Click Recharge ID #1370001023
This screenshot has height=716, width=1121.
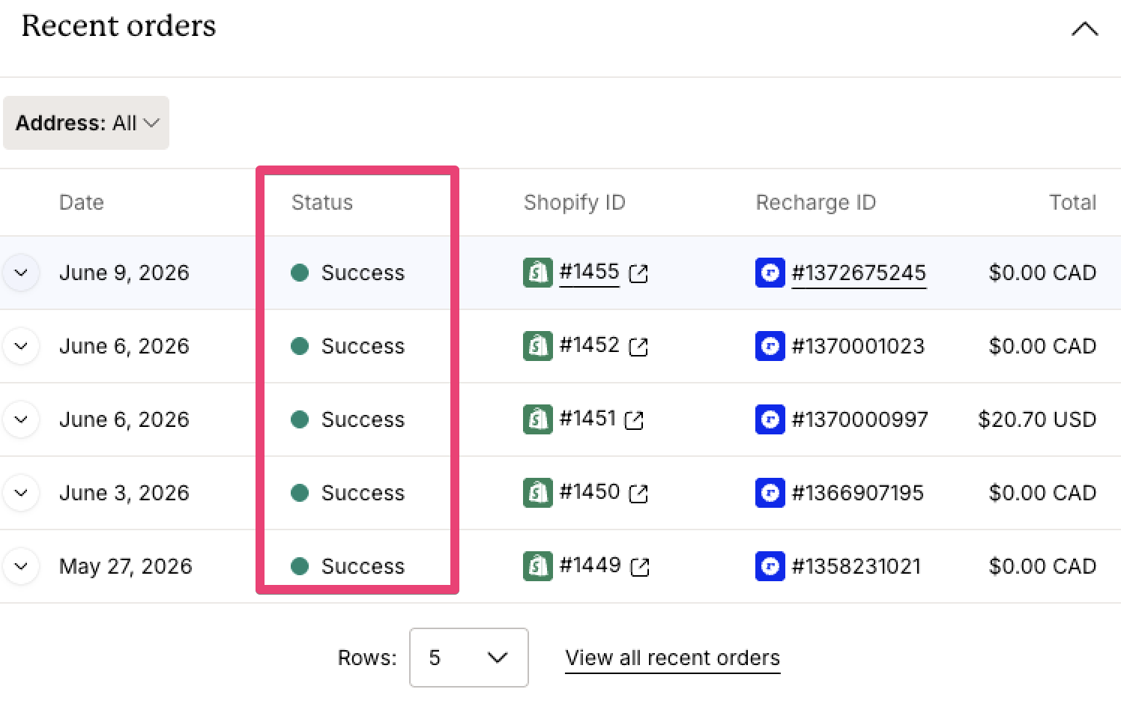[x=858, y=346]
